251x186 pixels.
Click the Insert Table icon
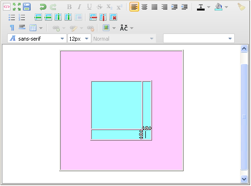[33, 28]
